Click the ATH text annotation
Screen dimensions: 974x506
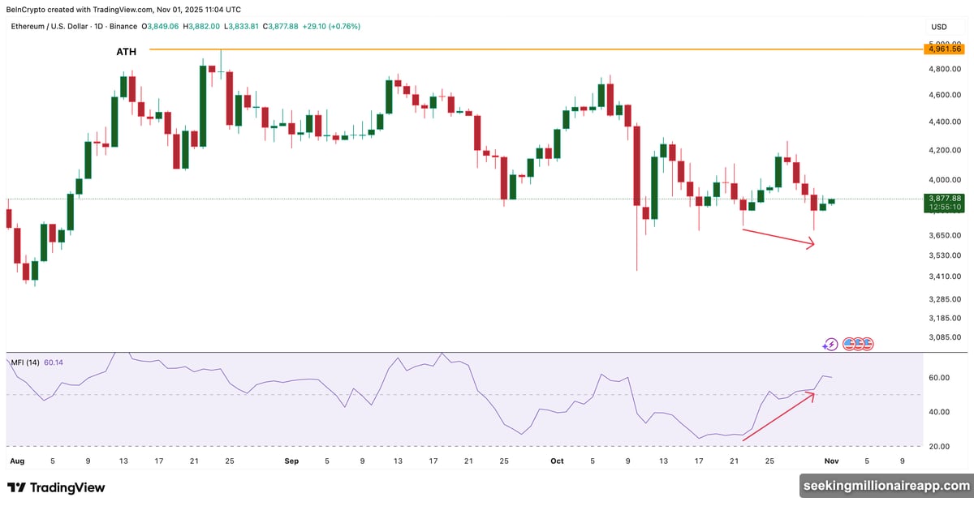pos(127,51)
